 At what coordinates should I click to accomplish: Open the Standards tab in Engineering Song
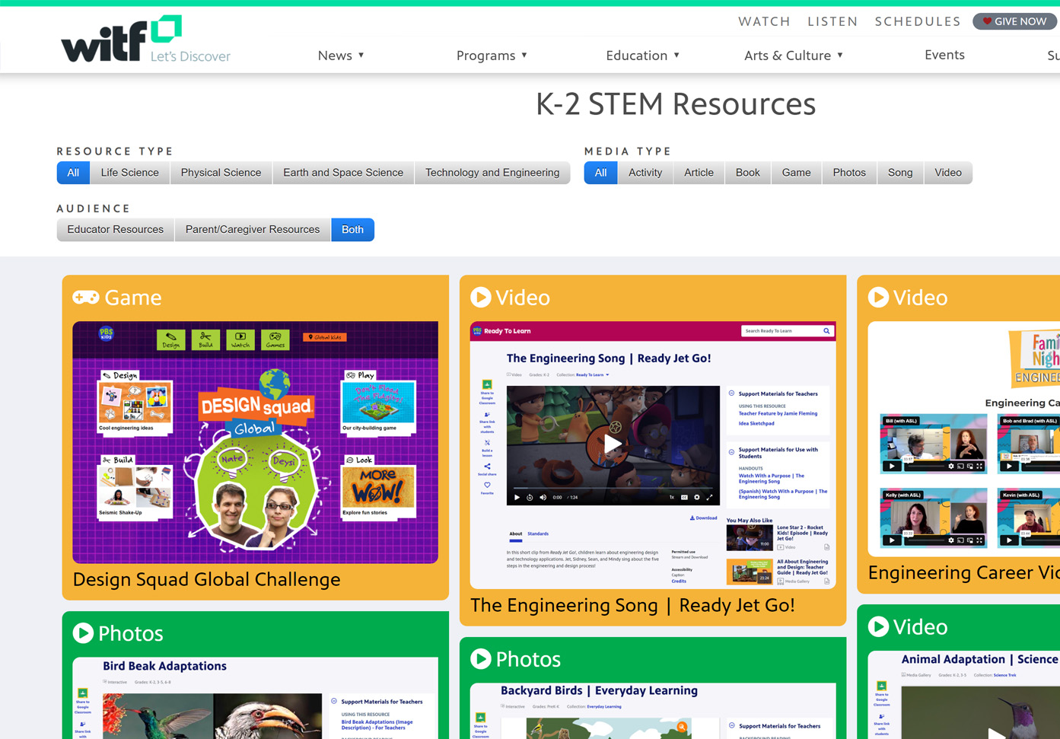pyautogui.click(x=538, y=534)
